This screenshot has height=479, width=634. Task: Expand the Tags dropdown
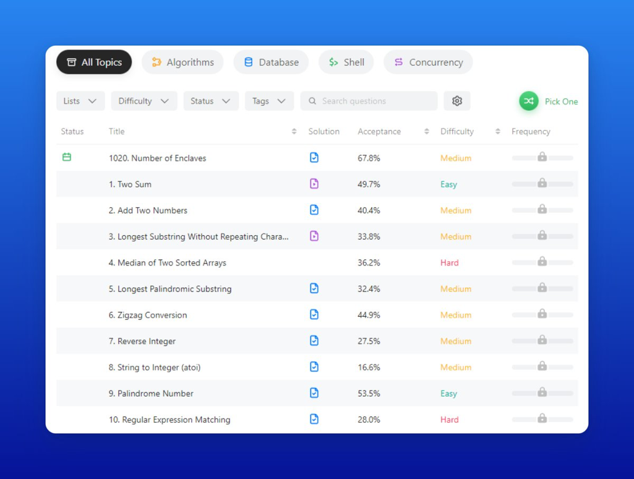click(269, 101)
